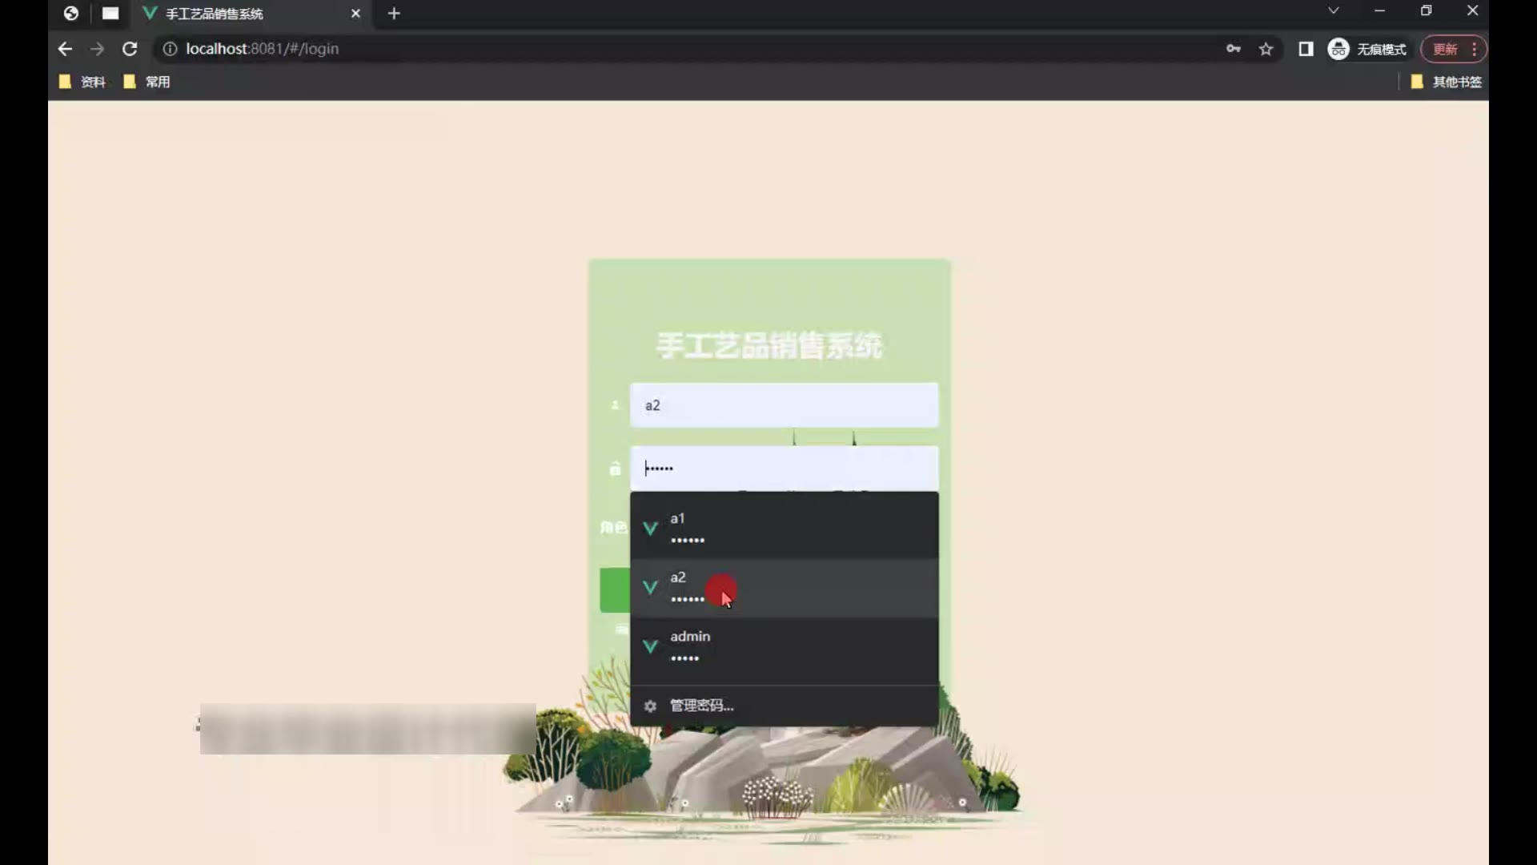Open 管理密码 password manager link
This screenshot has width=1537, height=865.
point(701,706)
